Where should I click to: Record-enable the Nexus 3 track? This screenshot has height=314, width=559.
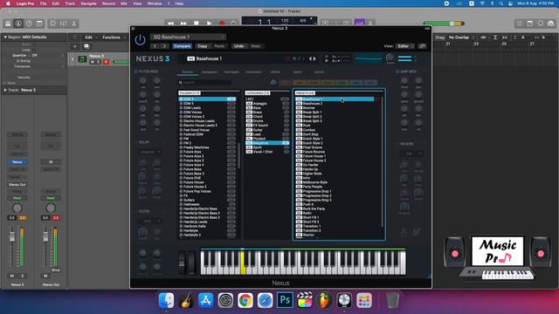coord(106,62)
